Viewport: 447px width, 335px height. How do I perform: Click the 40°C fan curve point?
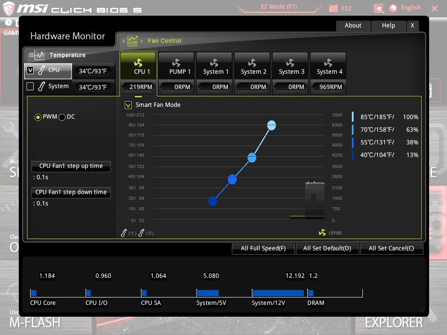(x=213, y=201)
